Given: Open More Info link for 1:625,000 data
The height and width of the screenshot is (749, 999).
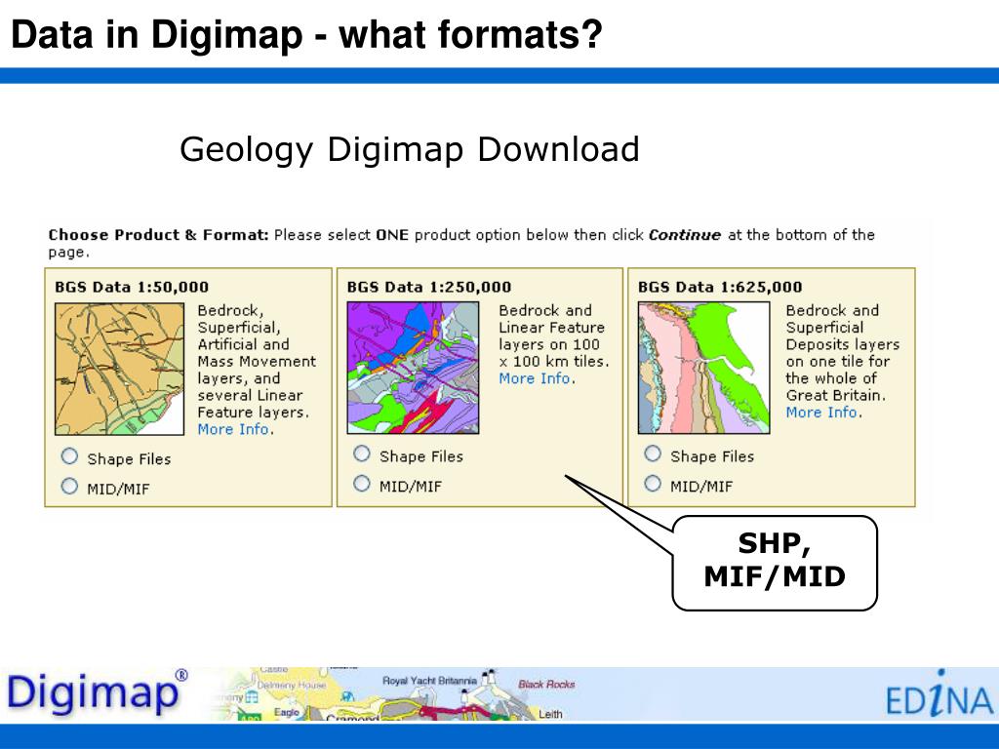Looking at the screenshot, I should tap(821, 413).
